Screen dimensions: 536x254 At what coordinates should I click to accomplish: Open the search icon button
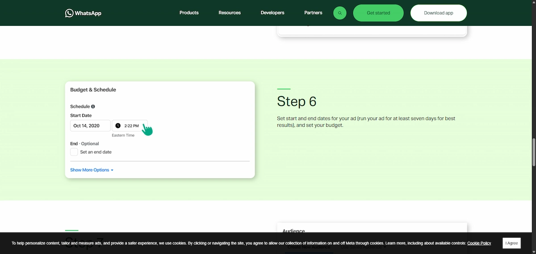pyautogui.click(x=340, y=13)
